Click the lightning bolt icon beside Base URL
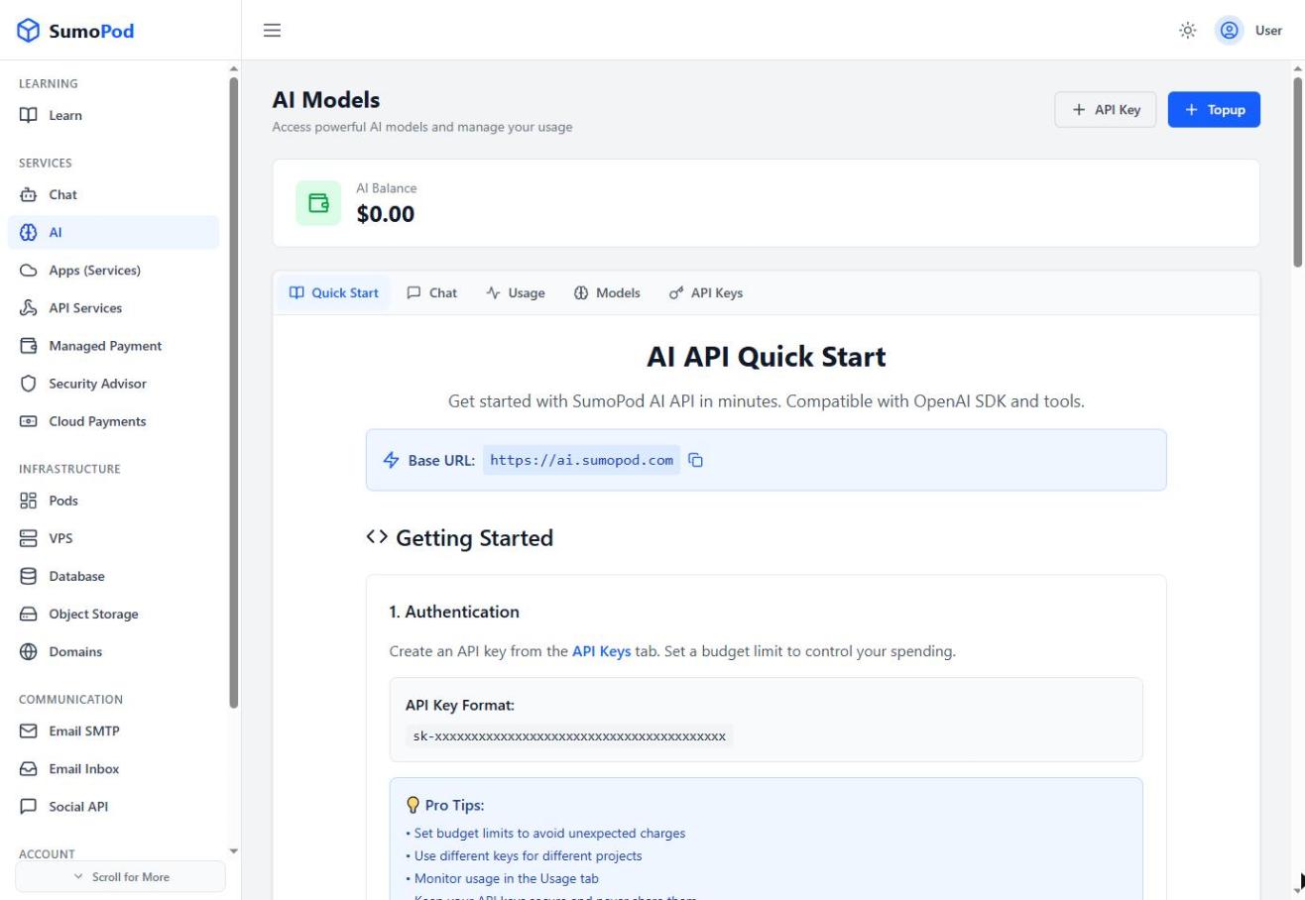 392,460
